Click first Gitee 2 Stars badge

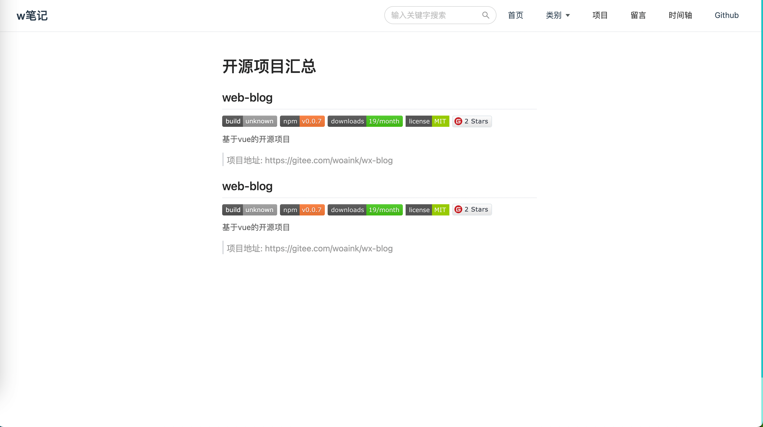tap(472, 121)
